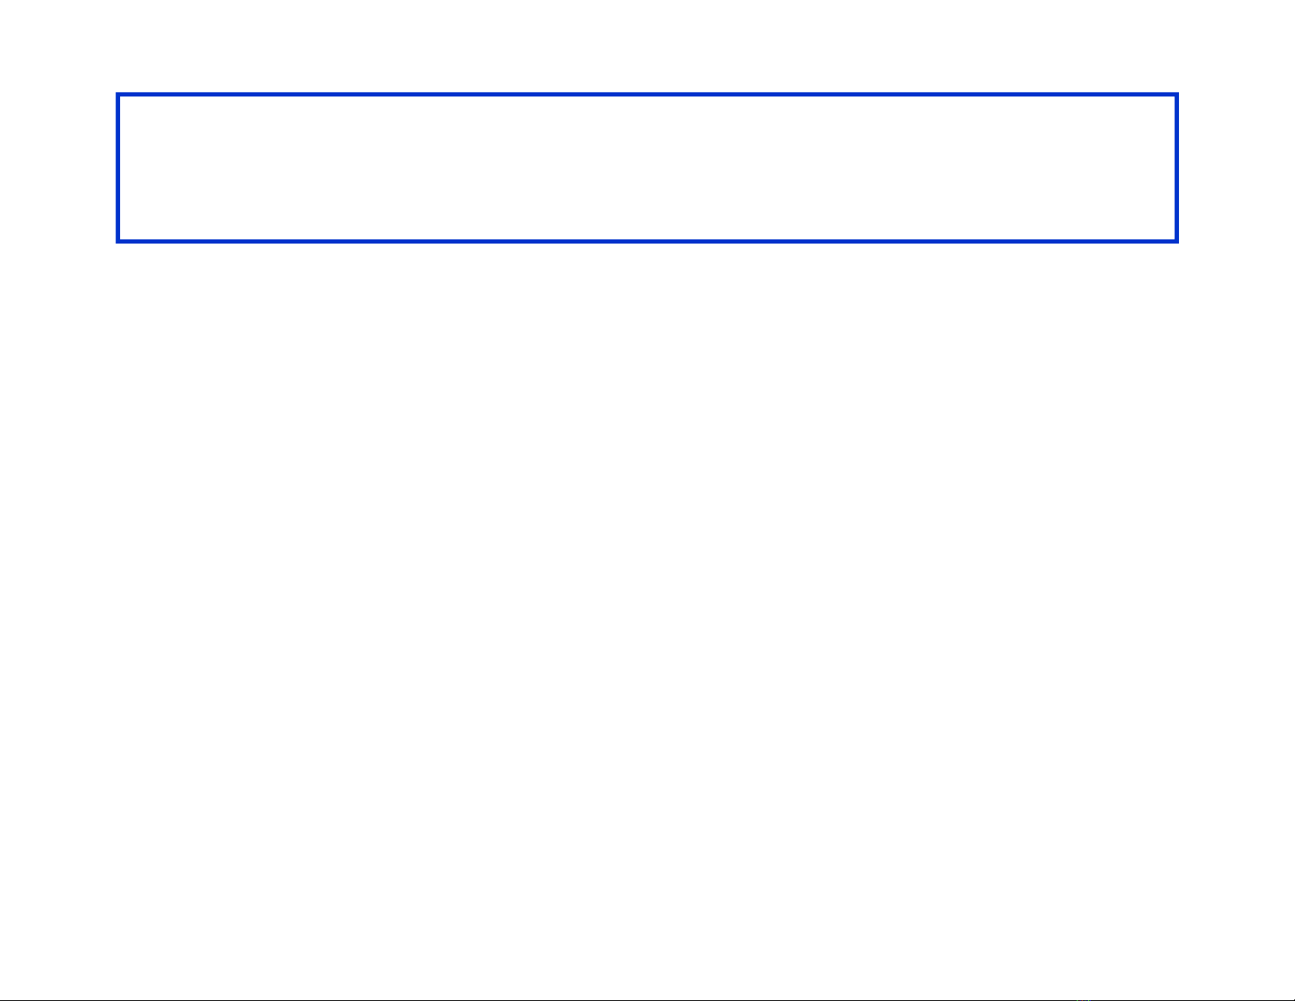Click the top border of the blue rectangle
Viewport: 1295px width, 1001px height.
coord(647,95)
